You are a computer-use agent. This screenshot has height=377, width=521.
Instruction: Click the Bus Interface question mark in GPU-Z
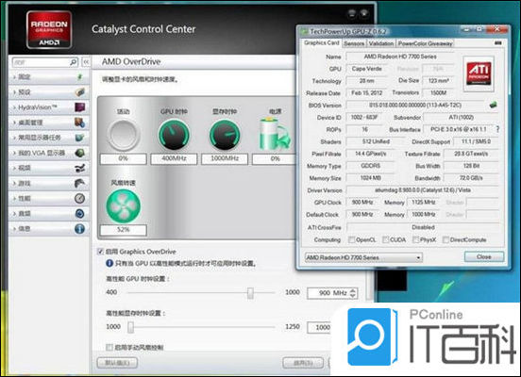pos(497,129)
